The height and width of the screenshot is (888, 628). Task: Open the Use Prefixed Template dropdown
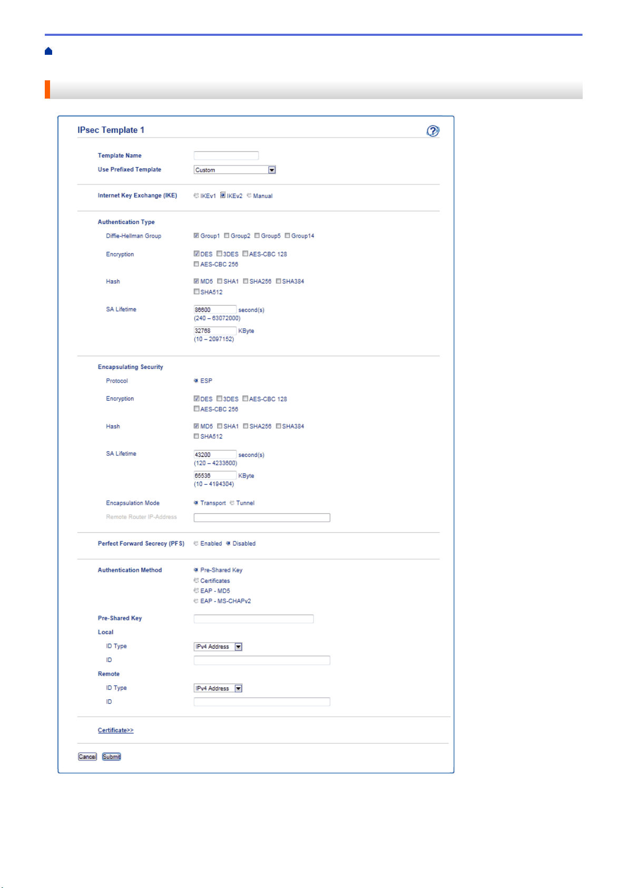(x=235, y=170)
